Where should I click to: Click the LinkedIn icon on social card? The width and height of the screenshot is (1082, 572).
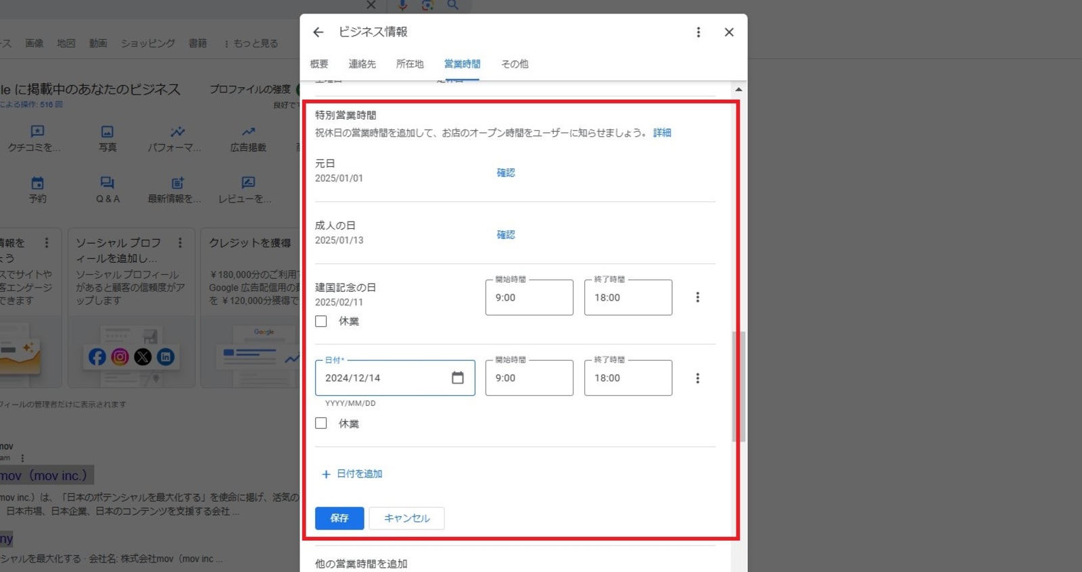(166, 357)
